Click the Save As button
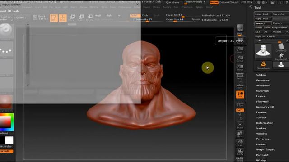This screenshot has height=162, width=289. coord(280,14)
